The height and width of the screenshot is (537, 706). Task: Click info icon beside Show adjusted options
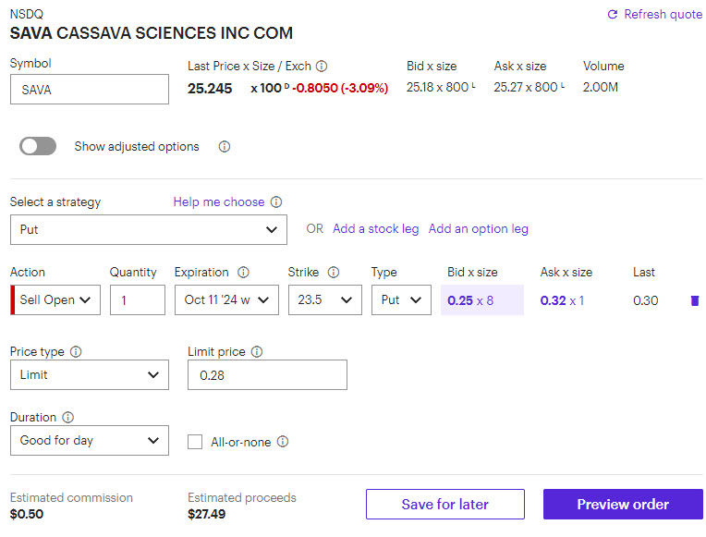(x=224, y=147)
